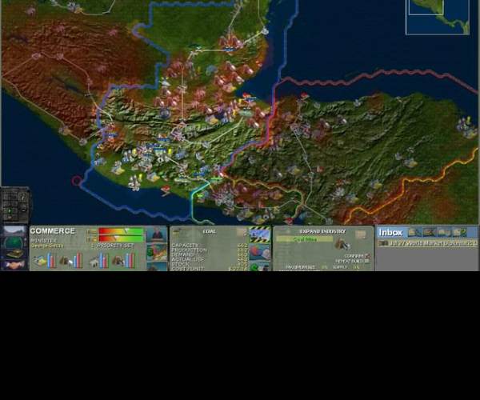This screenshot has height=400, width=480.
Task: Click the COAL heading in commodity panel
Action: coord(210,231)
